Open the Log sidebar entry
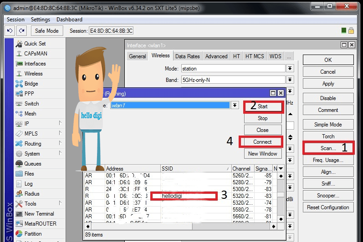Image resolution: width=363 pixels, height=242 pixels. tap(40, 184)
